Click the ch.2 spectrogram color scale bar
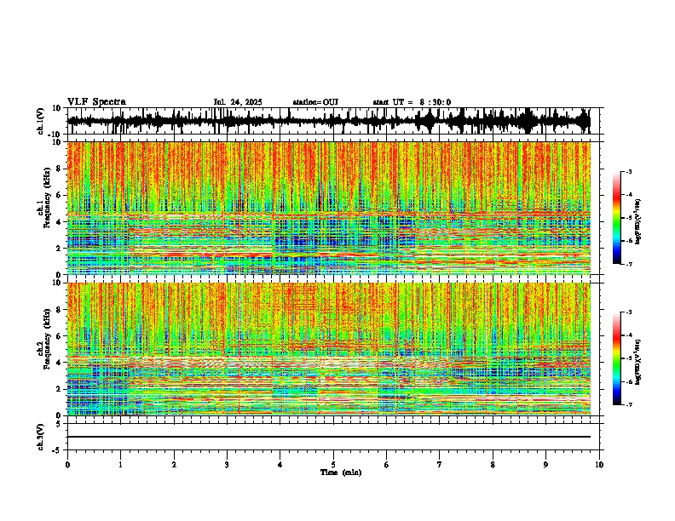Screen dimensions: 675x521 click(616, 358)
